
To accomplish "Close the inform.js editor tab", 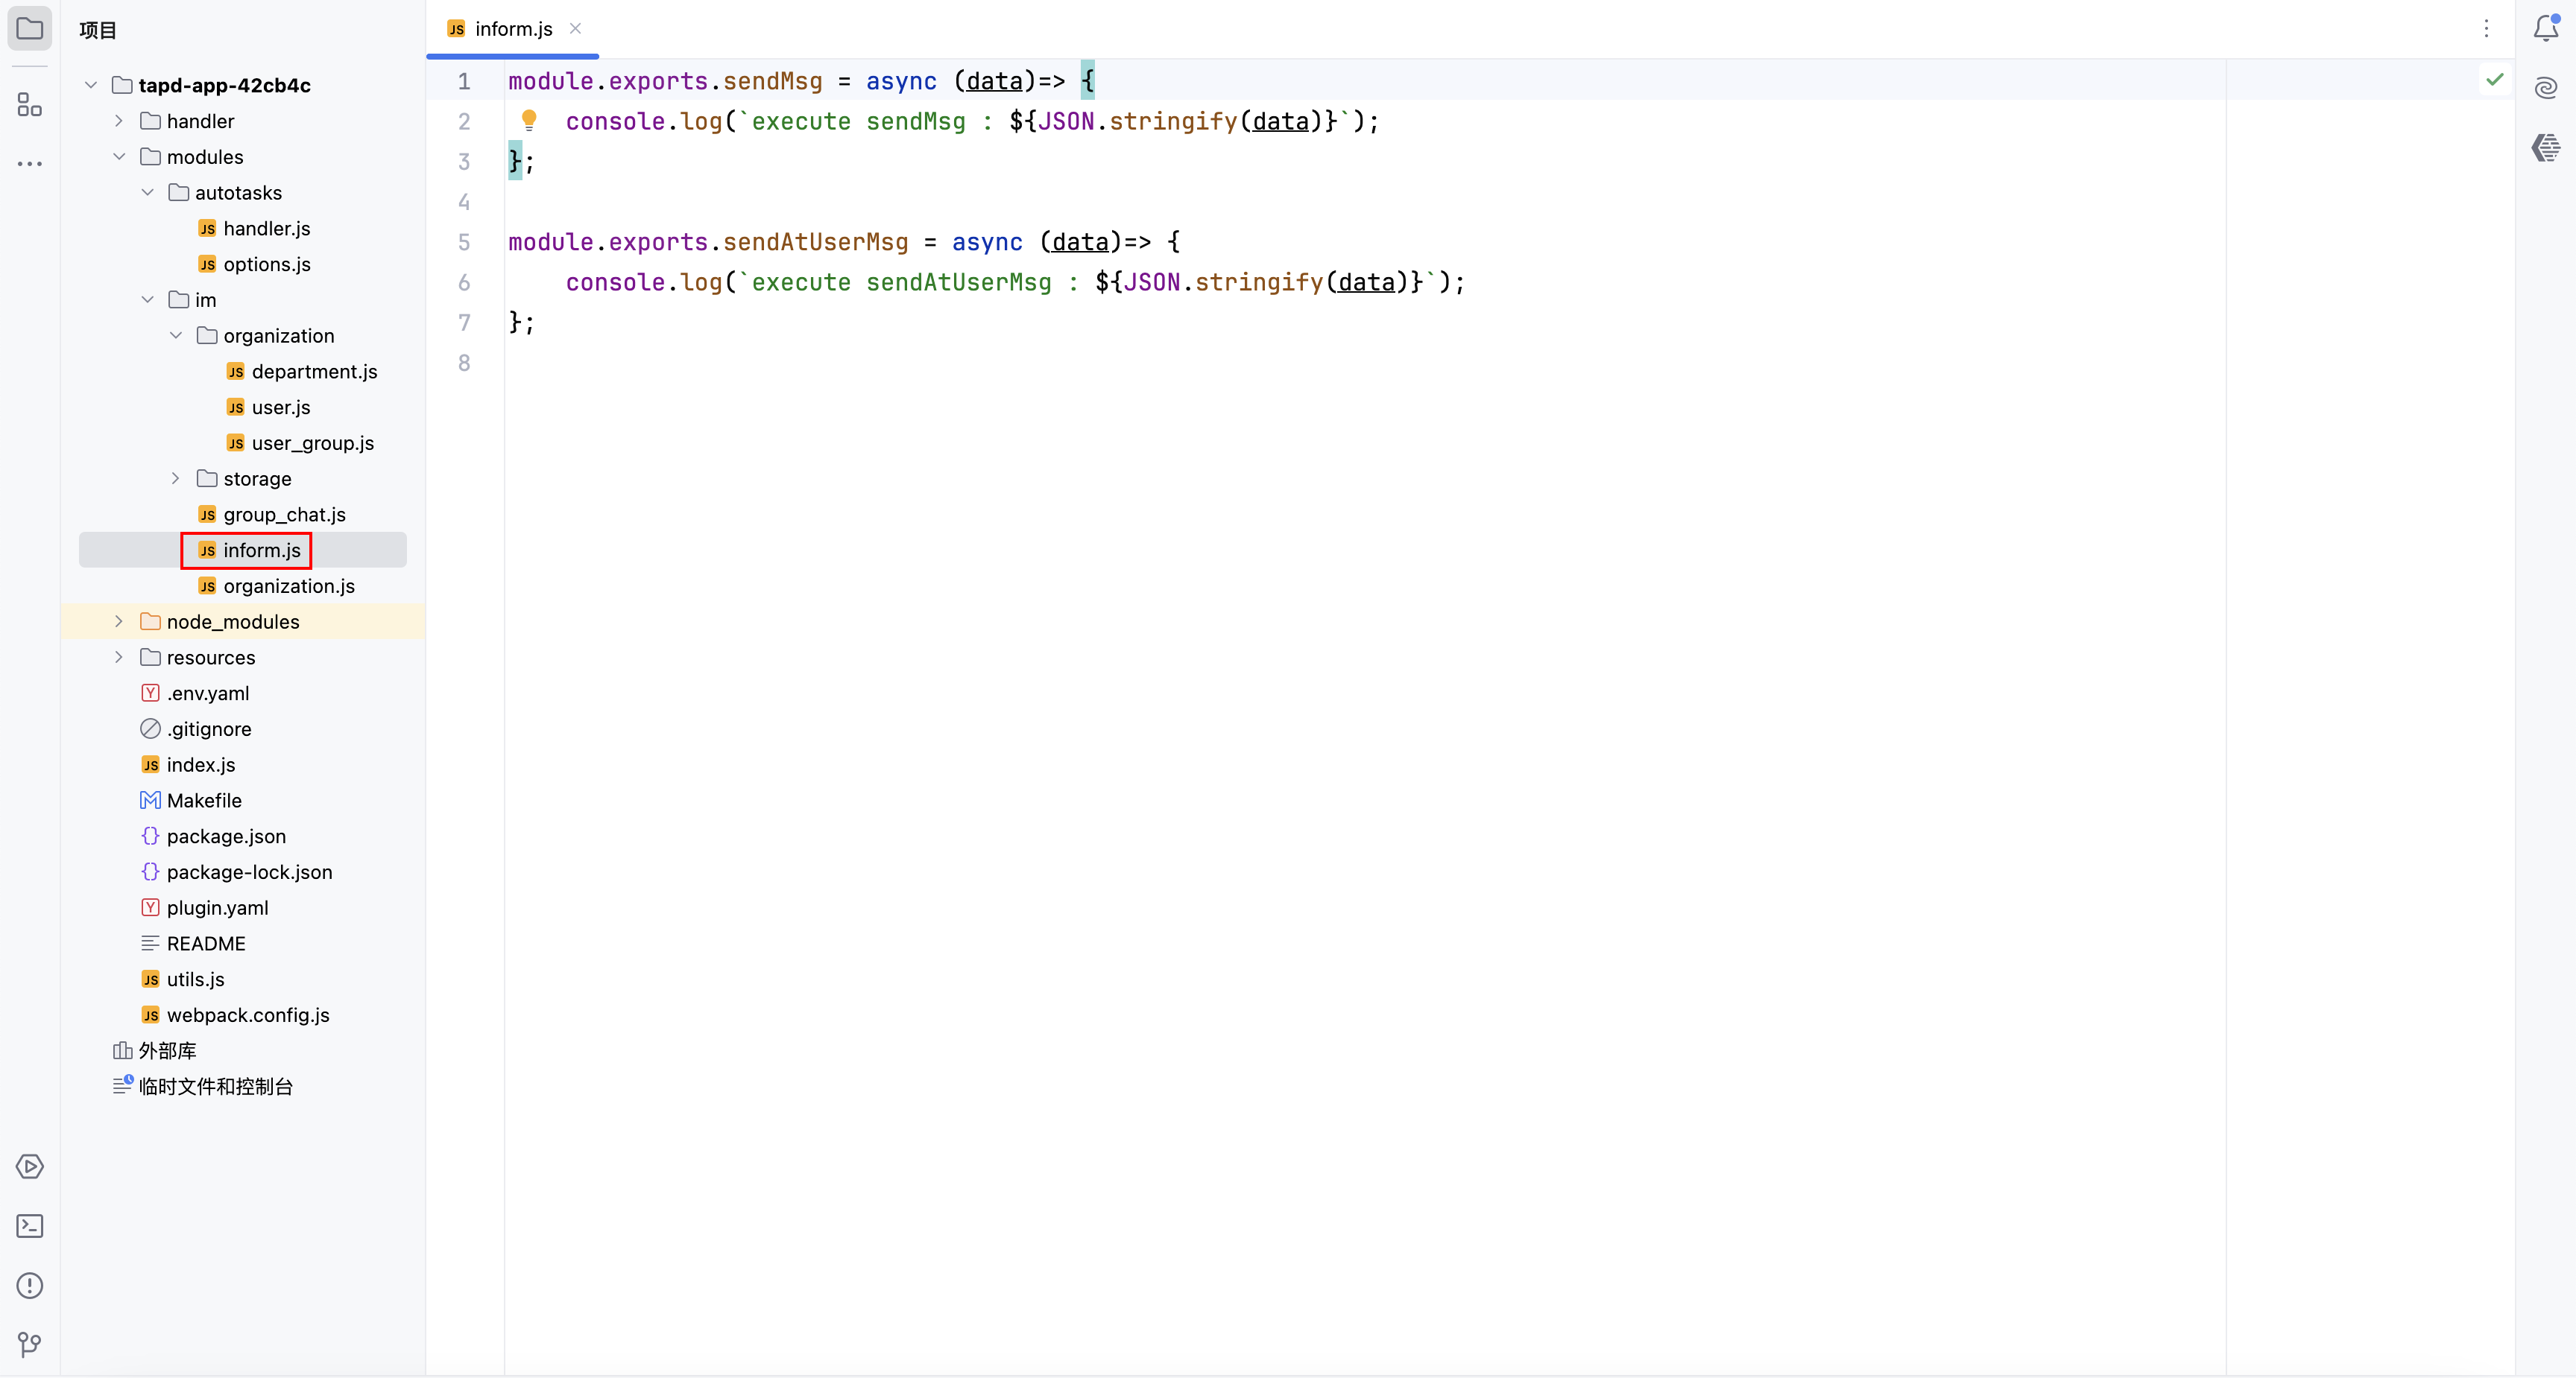I will pyautogui.click(x=575, y=29).
